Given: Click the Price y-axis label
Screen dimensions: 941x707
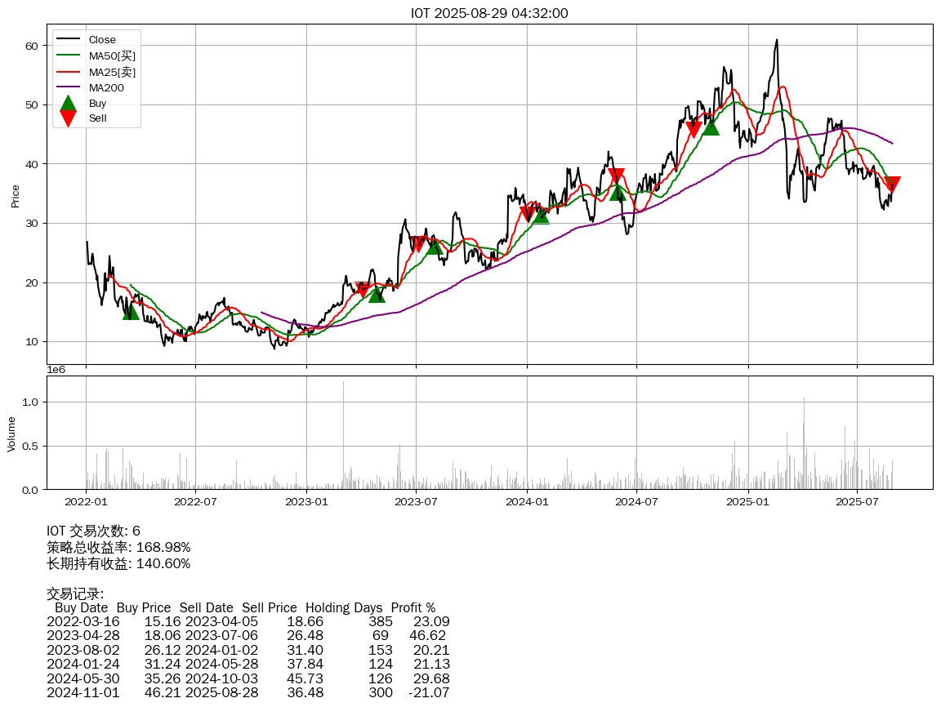Looking at the screenshot, I should point(15,196).
